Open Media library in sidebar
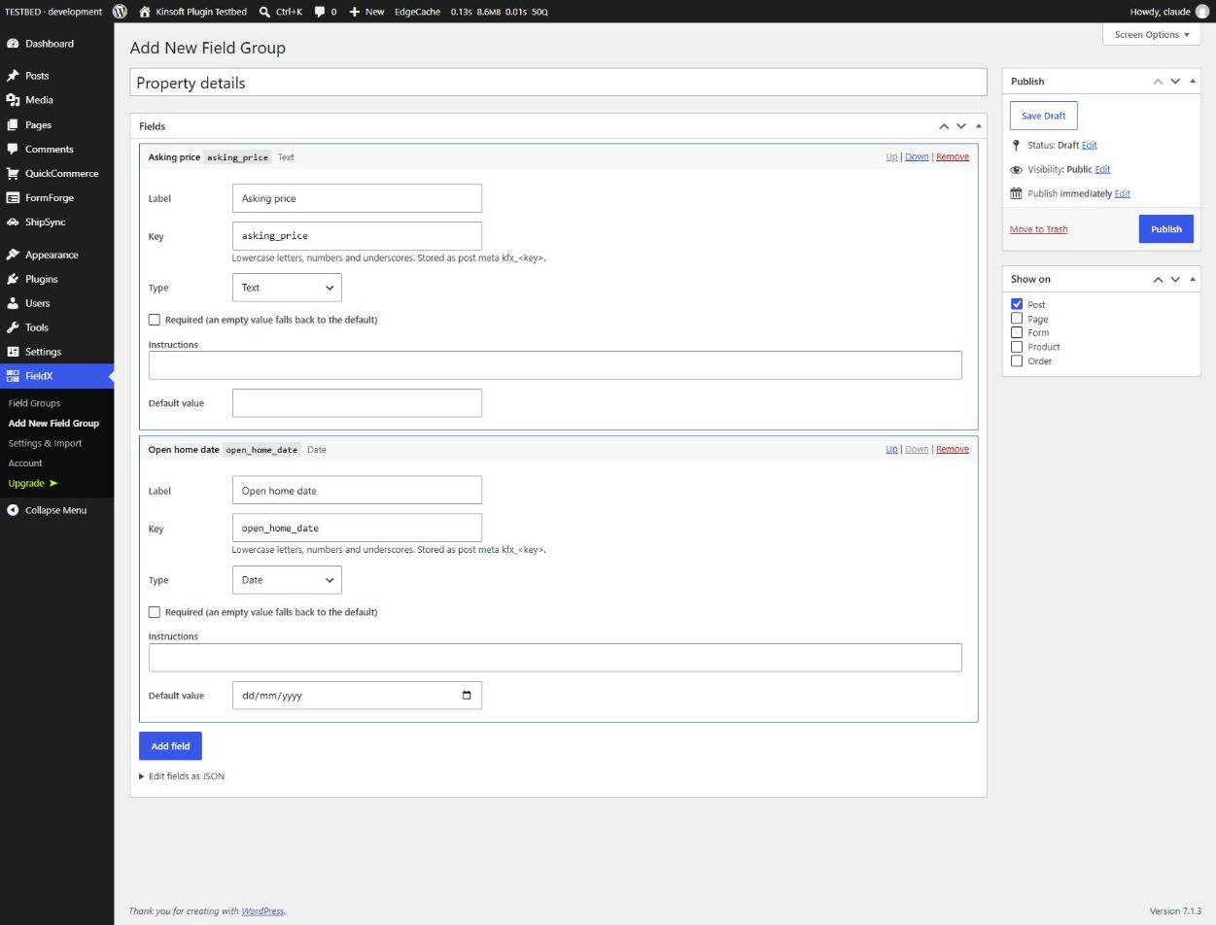The width and height of the screenshot is (1216, 925). (56, 100)
